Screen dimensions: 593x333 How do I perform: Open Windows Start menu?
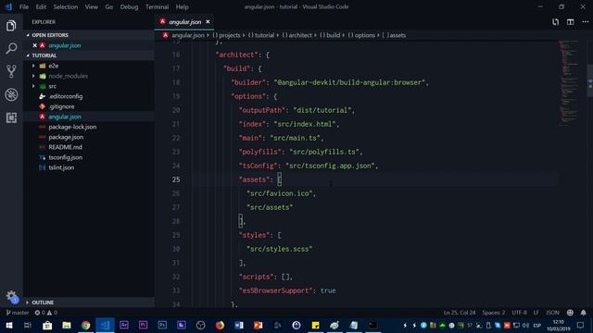point(9,325)
